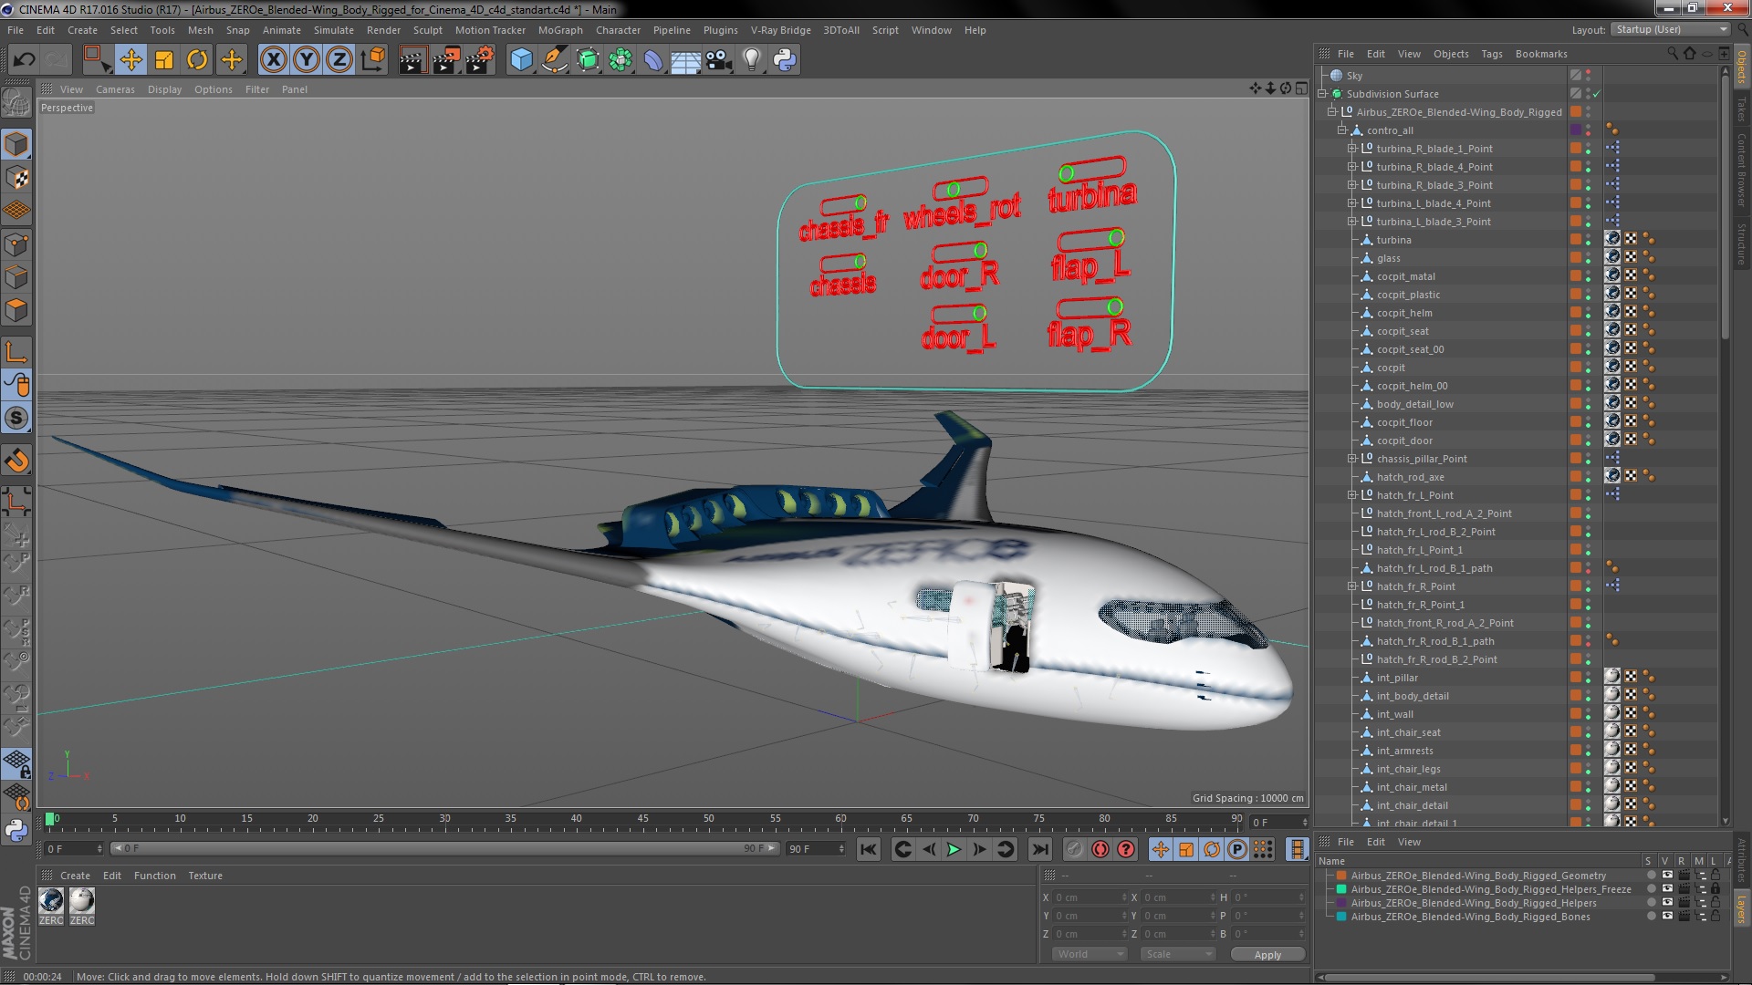Open the MoGraph menu
Image resolution: width=1752 pixels, height=985 pixels.
(559, 30)
